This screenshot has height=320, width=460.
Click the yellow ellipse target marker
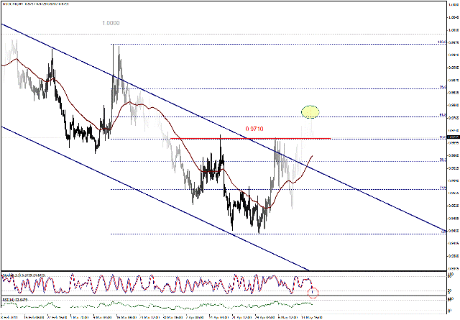click(x=310, y=111)
